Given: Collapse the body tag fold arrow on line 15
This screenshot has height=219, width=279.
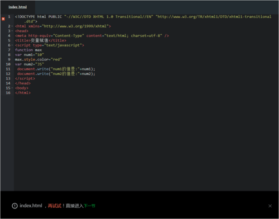Looking at the screenshot, I should point(12,88).
